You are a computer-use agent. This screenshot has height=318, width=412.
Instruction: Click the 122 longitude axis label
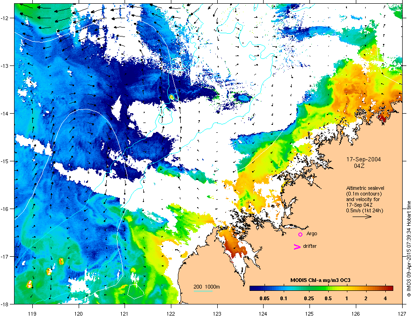(x=171, y=313)
